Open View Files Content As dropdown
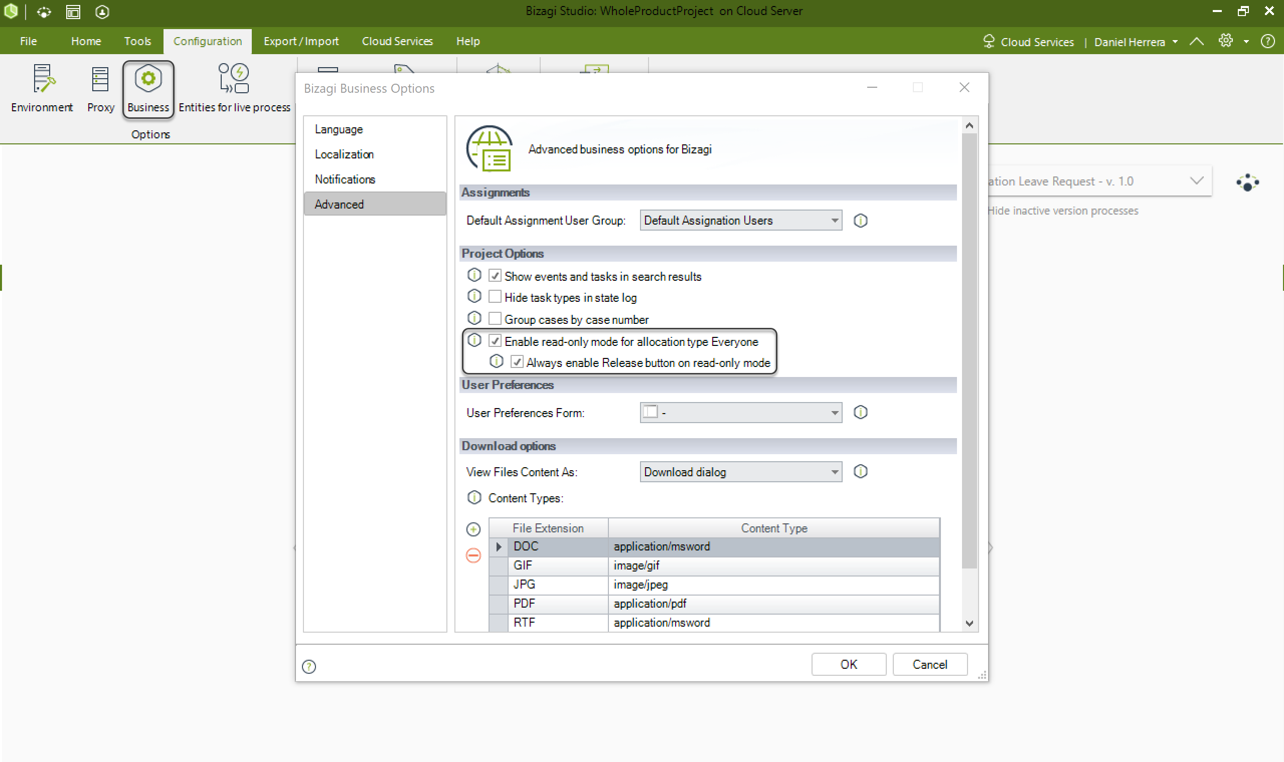Screen dimensions: 1284x762 pyautogui.click(x=741, y=471)
